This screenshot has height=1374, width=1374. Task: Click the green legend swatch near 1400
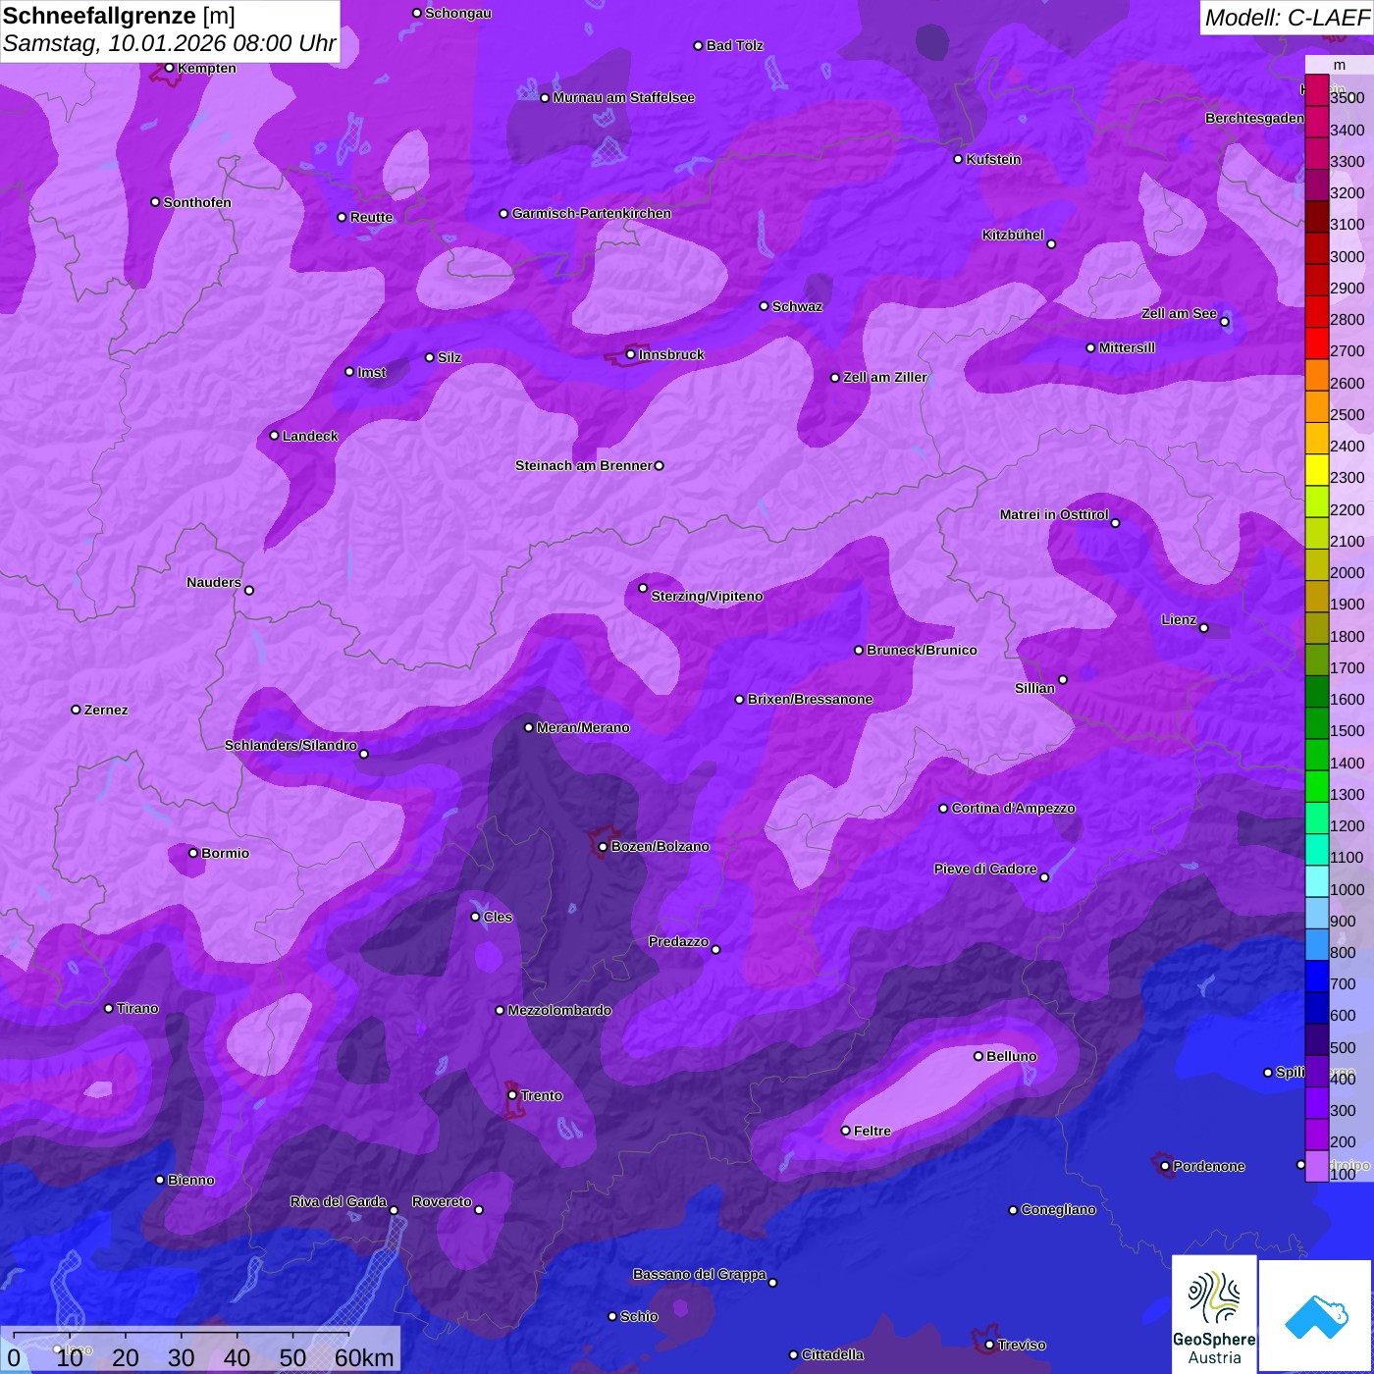tap(1316, 754)
